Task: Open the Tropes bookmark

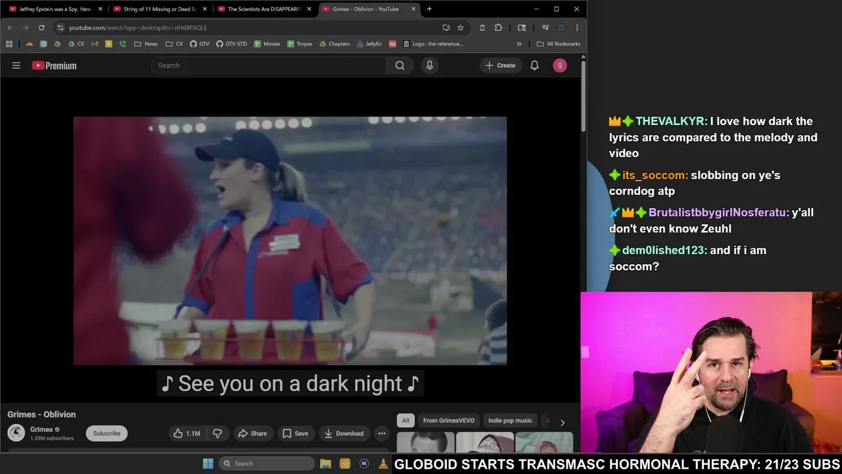Action: point(299,44)
